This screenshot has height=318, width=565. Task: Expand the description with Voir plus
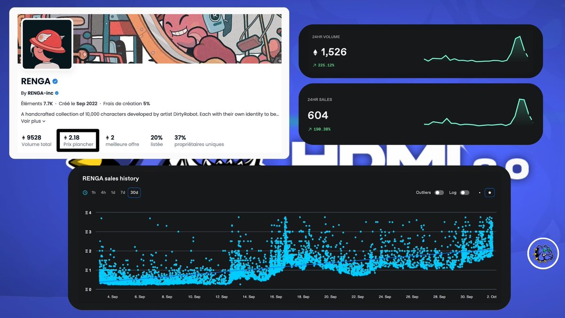coord(32,121)
